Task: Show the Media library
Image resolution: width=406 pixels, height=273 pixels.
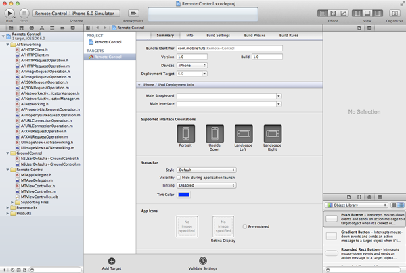Action: coord(380,197)
